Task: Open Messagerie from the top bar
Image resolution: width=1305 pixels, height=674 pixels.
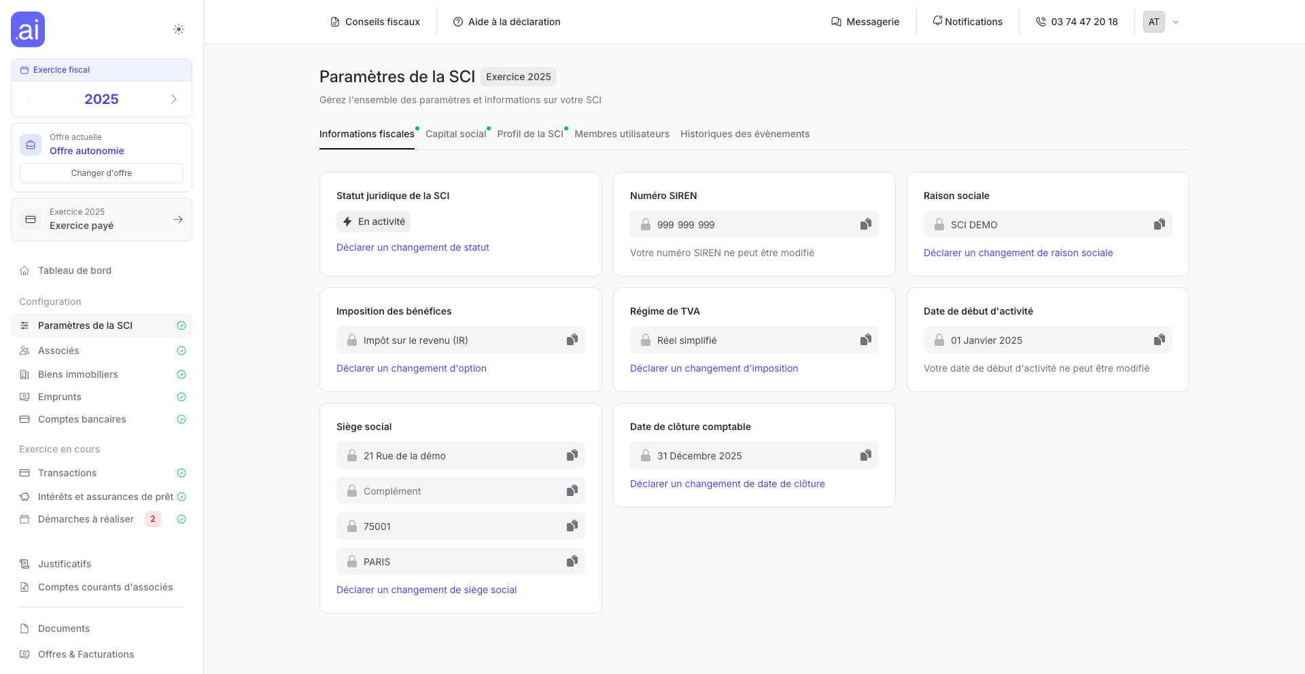Action: coord(865,21)
